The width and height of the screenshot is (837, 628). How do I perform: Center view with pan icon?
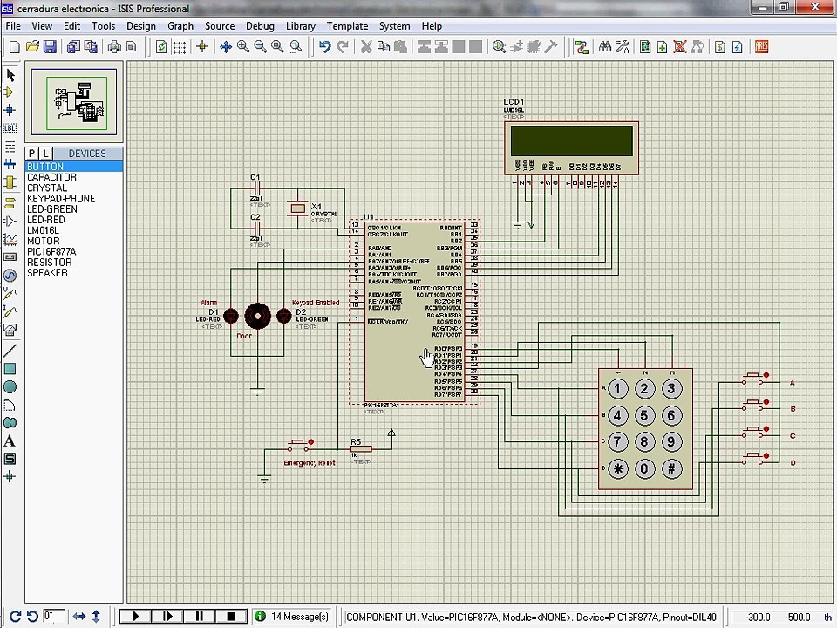[x=226, y=47]
